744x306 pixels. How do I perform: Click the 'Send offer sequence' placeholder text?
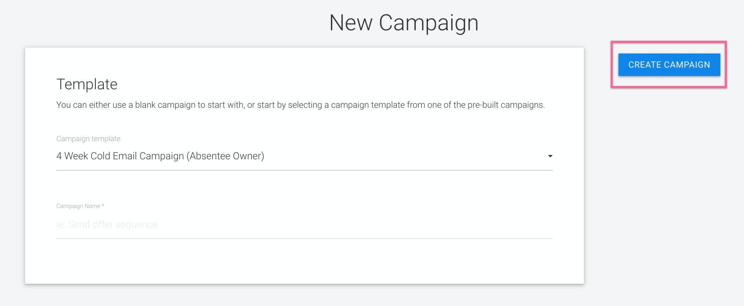click(107, 224)
